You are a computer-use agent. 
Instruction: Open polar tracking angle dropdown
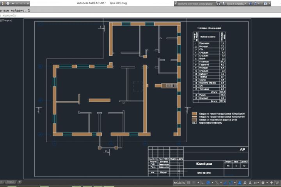(x=212, y=183)
